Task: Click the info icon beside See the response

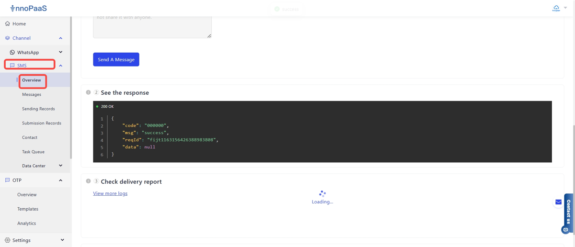Action: coord(88,92)
